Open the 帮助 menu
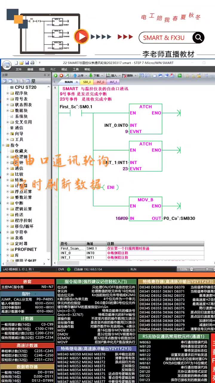 click(87, 69)
